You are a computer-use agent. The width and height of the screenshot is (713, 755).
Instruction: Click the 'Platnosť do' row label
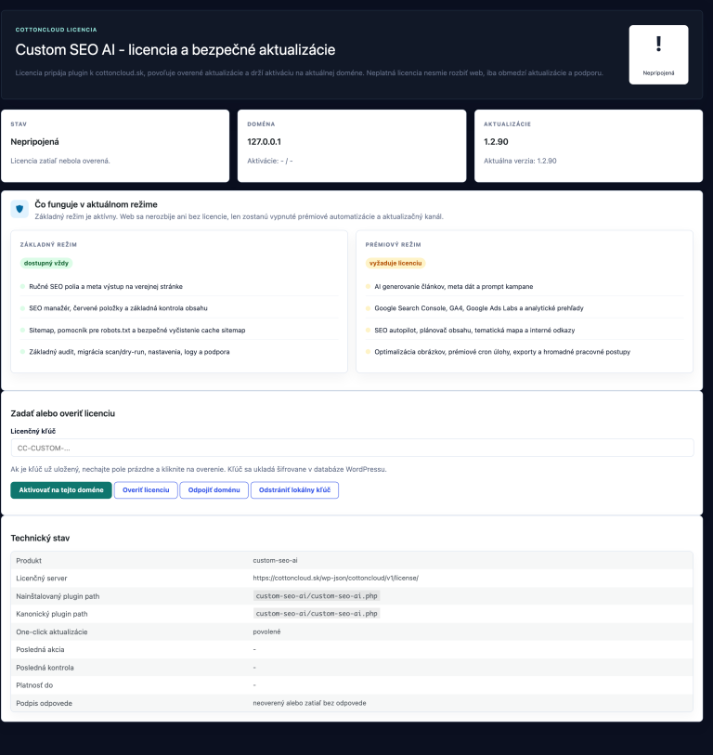34,685
